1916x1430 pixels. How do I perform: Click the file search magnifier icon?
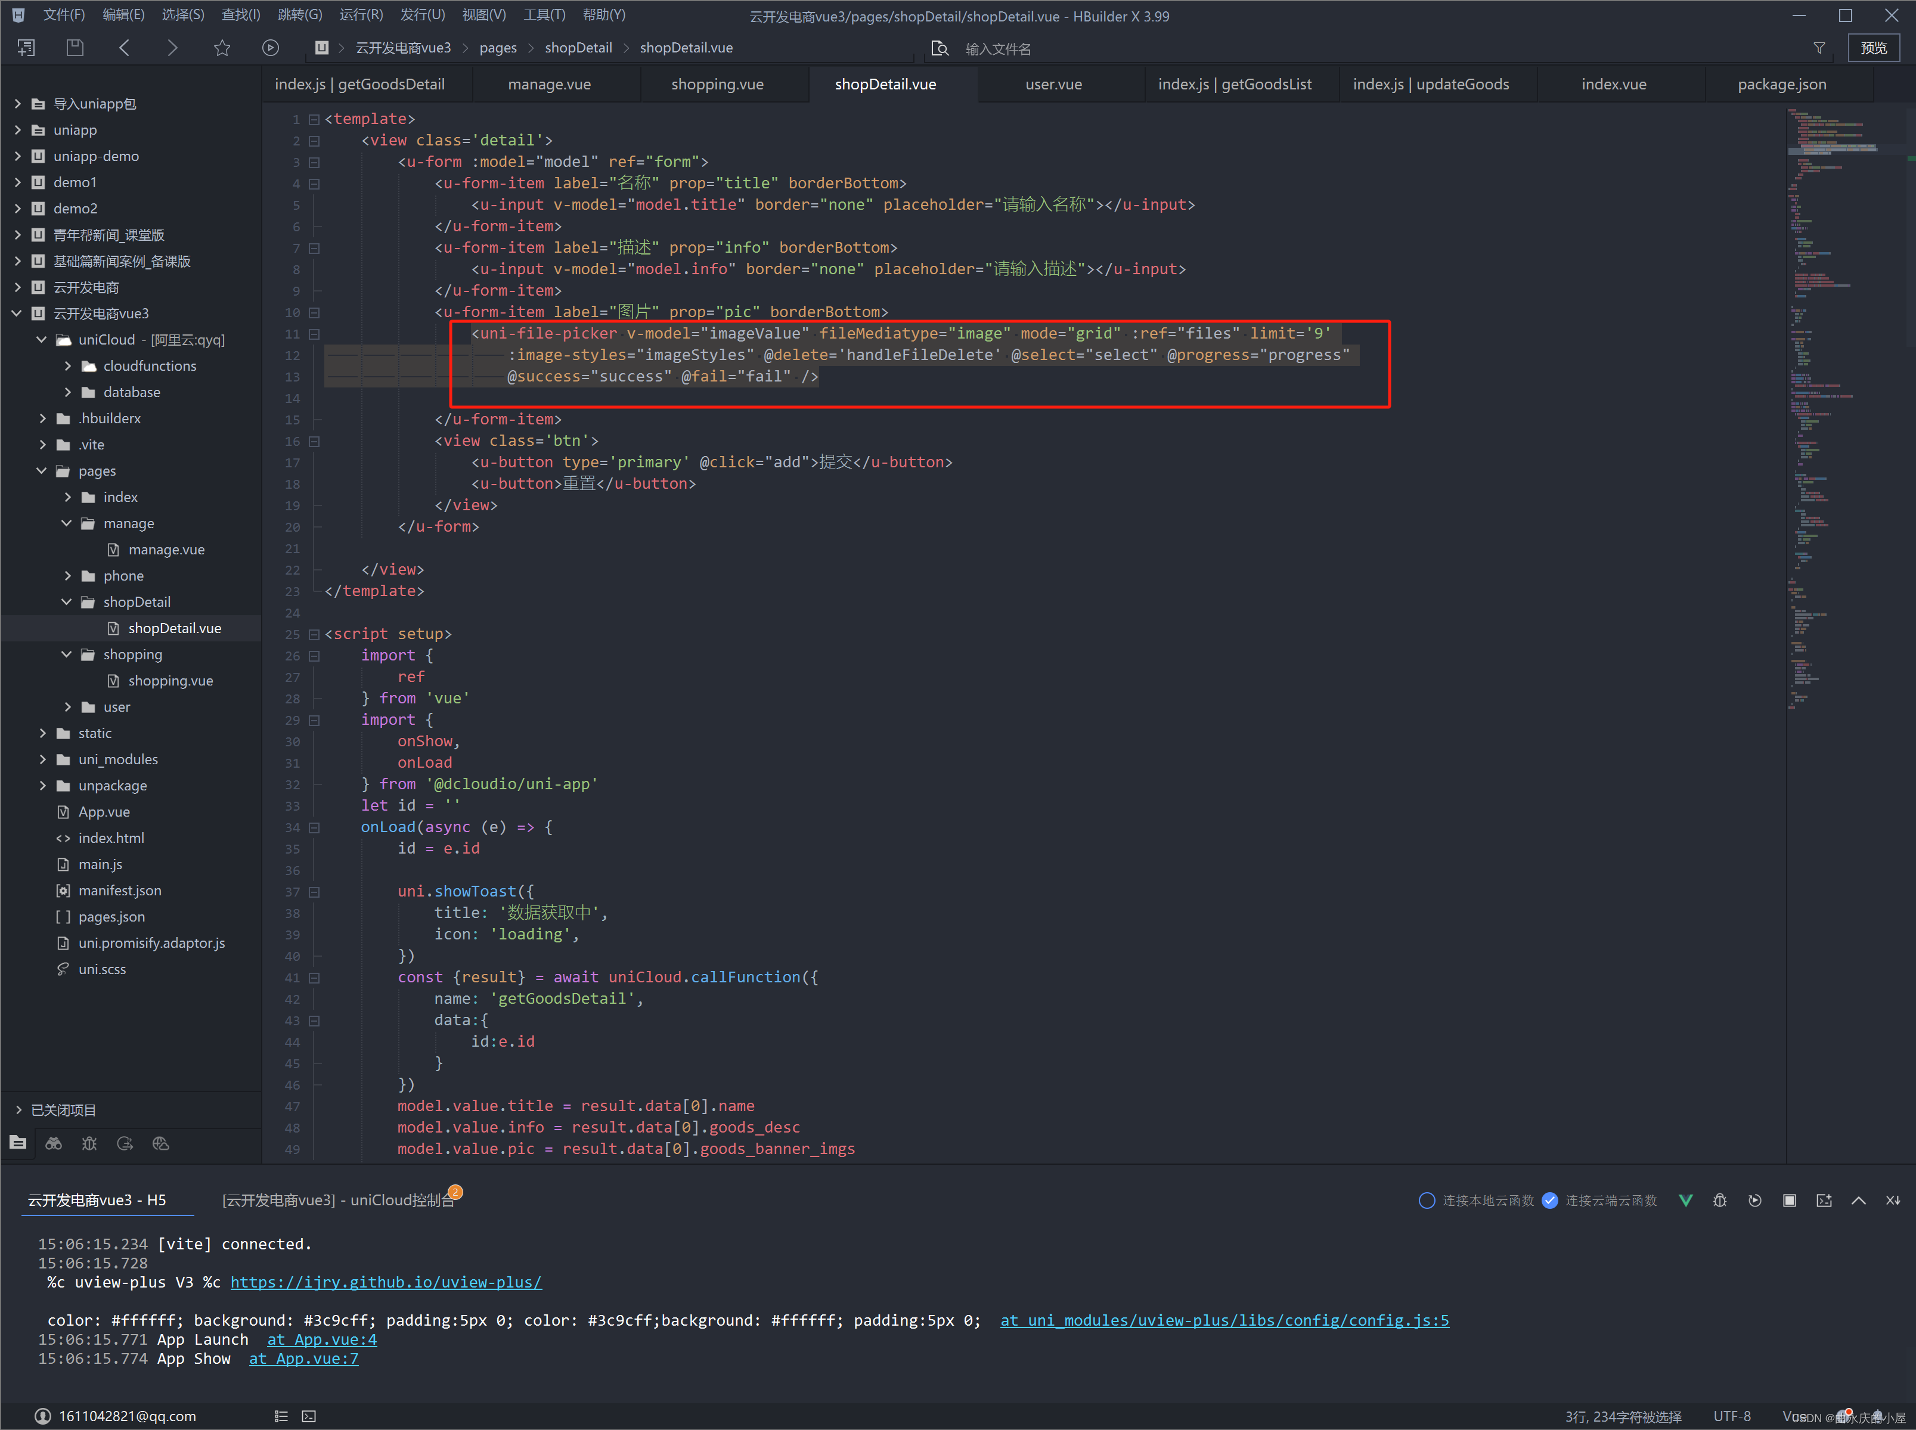940,48
